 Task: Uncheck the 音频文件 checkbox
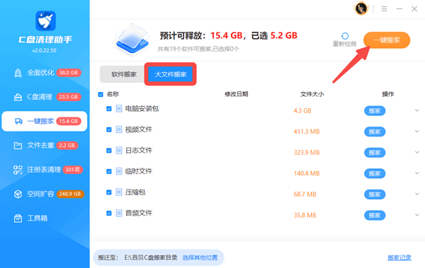tap(109, 214)
